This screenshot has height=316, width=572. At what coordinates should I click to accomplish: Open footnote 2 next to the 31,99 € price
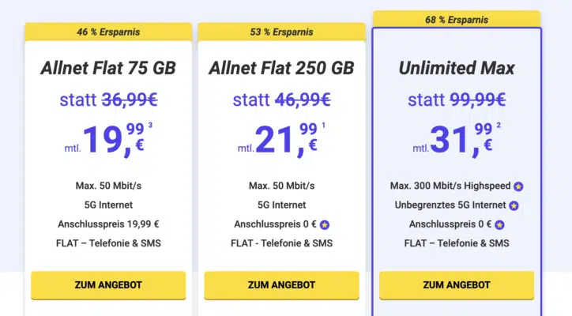(500, 126)
